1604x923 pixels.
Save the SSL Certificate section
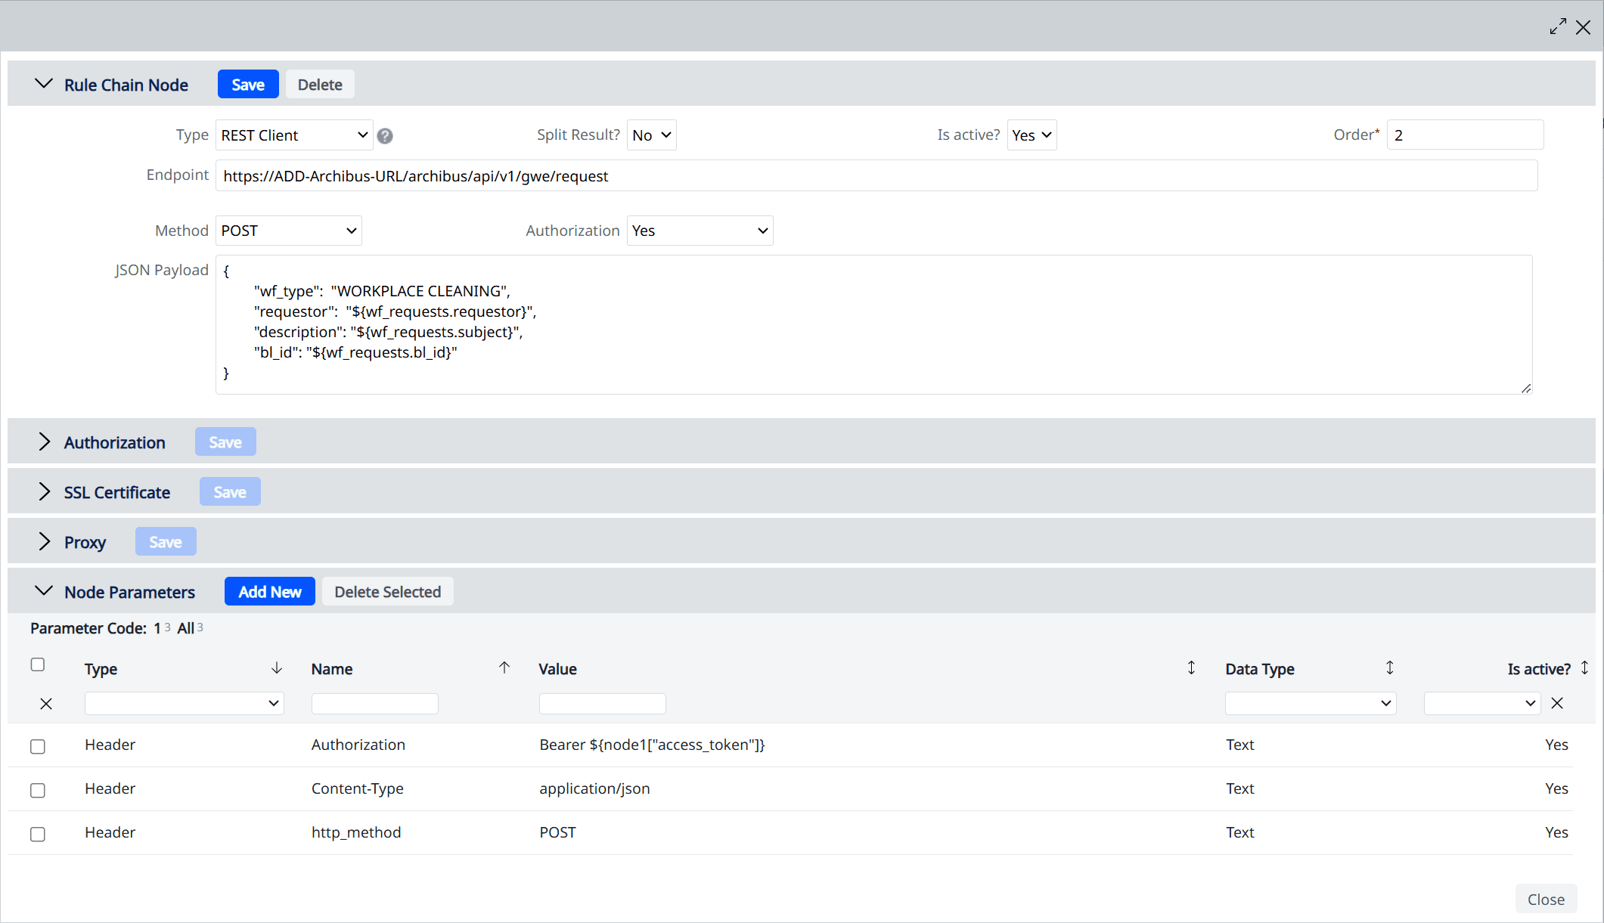tap(230, 492)
